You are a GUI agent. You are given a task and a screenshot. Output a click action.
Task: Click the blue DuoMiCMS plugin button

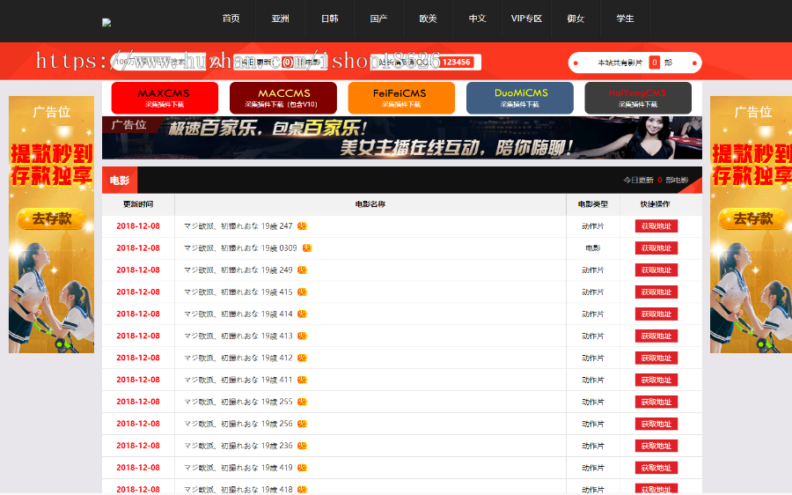(x=520, y=98)
